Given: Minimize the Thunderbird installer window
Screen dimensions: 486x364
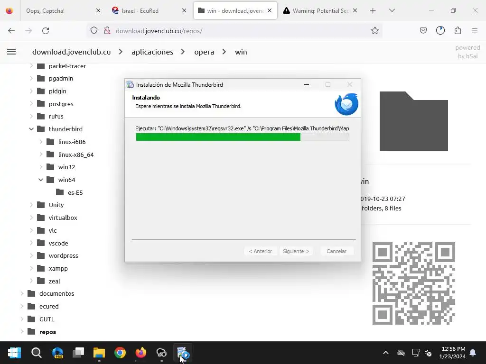Looking at the screenshot, I should [307, 84].
